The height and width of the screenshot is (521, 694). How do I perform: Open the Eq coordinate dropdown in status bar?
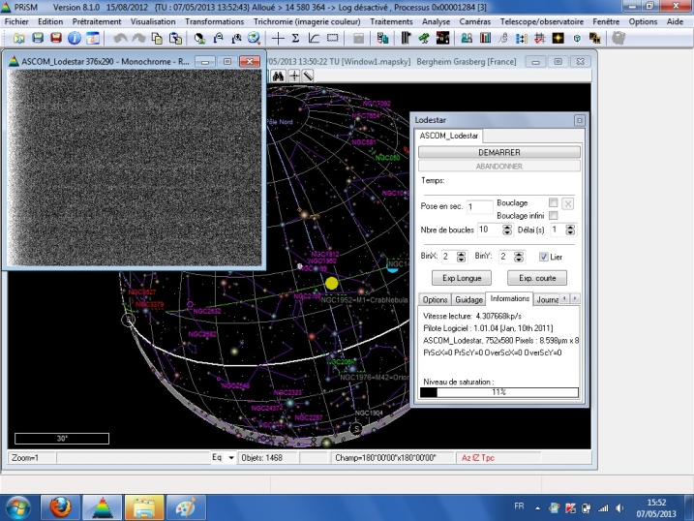[231, 457]
